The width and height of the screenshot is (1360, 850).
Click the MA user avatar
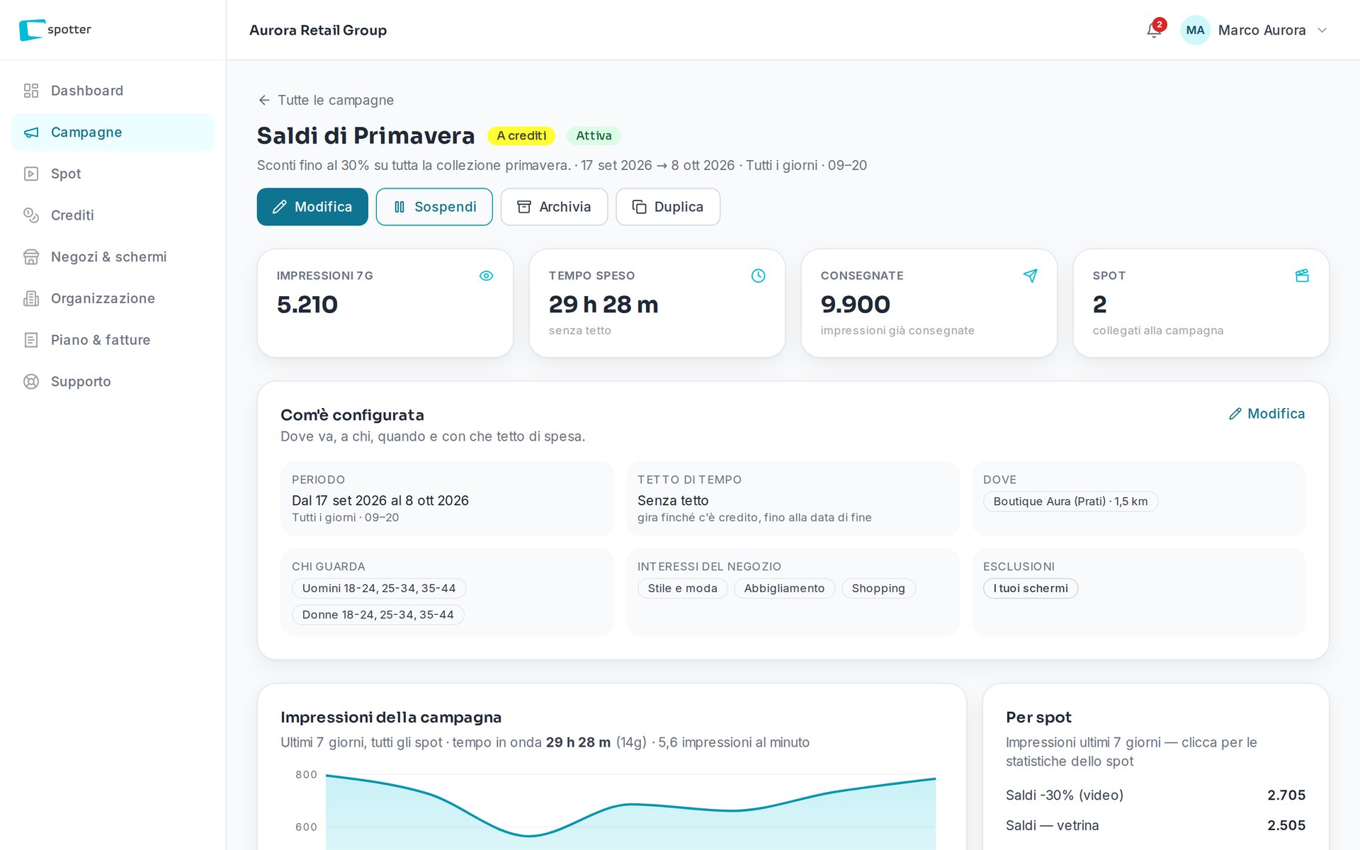(x=1195, y=30)
